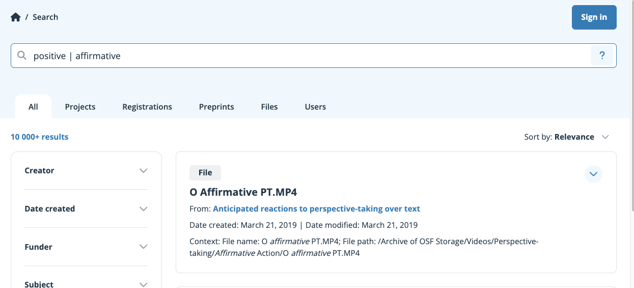Open search help question mark button
Viewport: 634px width, 288px height.
(x=602, y=56)
